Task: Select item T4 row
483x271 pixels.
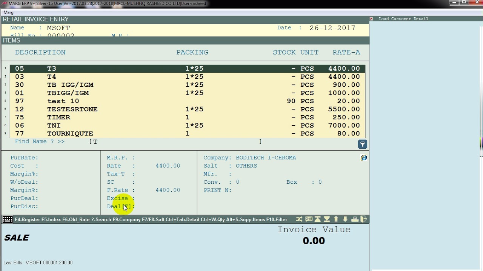Action: 187,77
